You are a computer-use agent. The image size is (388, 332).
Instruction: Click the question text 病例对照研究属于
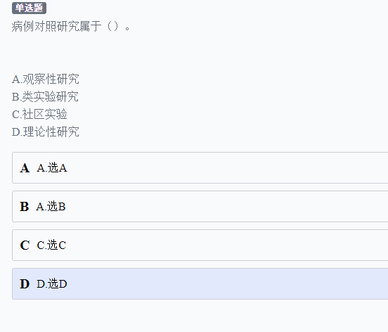tap(56, 26)
